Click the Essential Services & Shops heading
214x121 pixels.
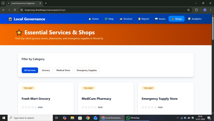tap(59, 32)
